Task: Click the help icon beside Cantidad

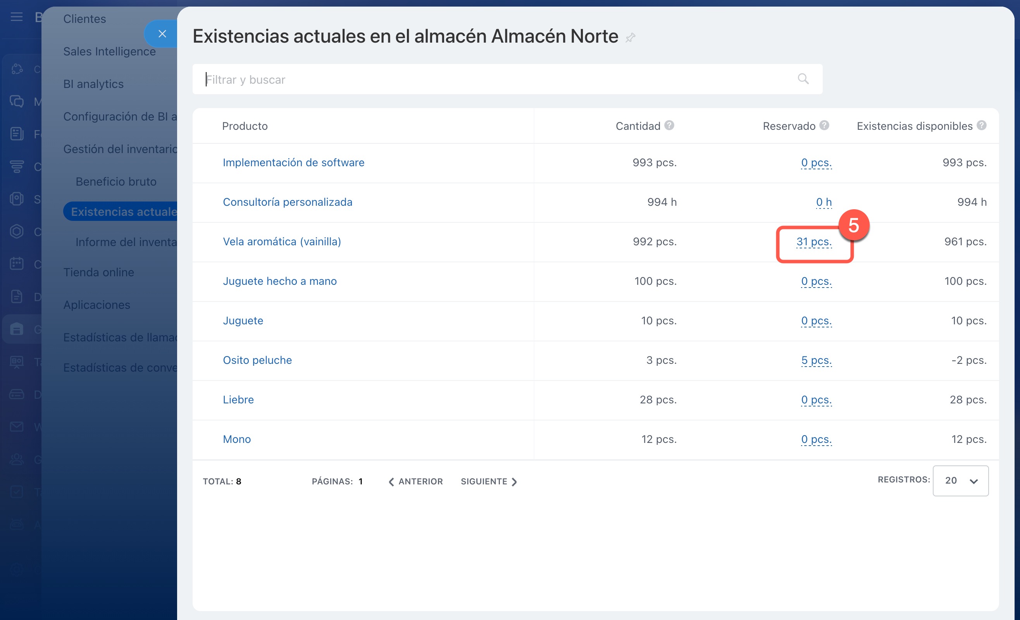Action: pos(669,126)
